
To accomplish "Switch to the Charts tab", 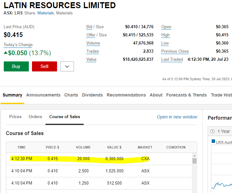I will coord(71,95).
